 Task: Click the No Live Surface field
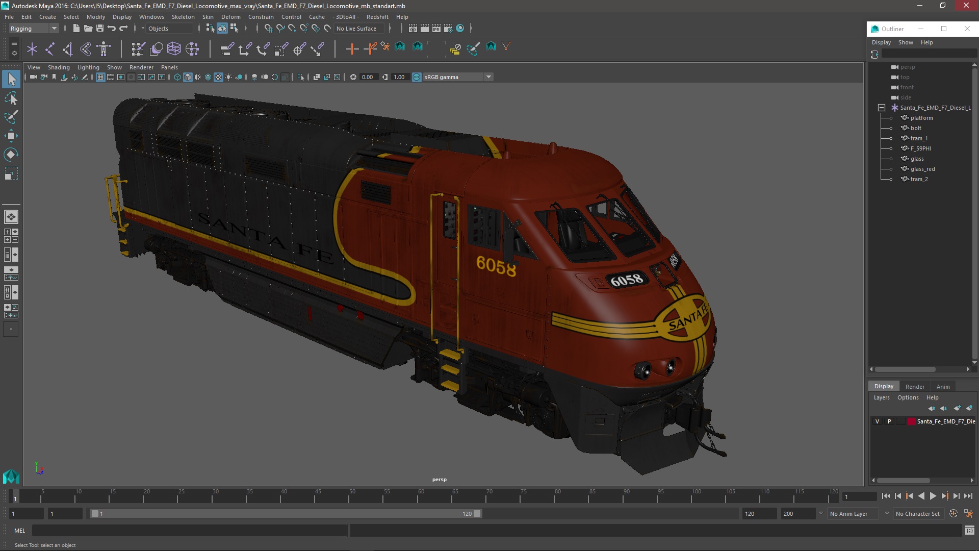pos(360,29)
